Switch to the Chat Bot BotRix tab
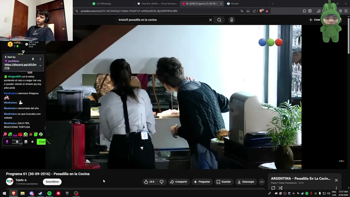The image size is (350, 197). (157, 4)
